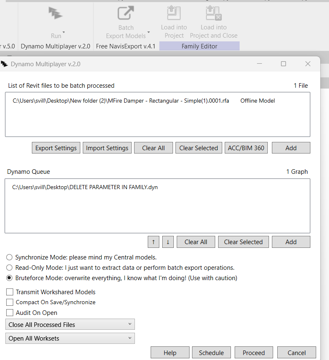Click the Proceed button
Viewport: 329px width, 360px height.
pos(254,353)
